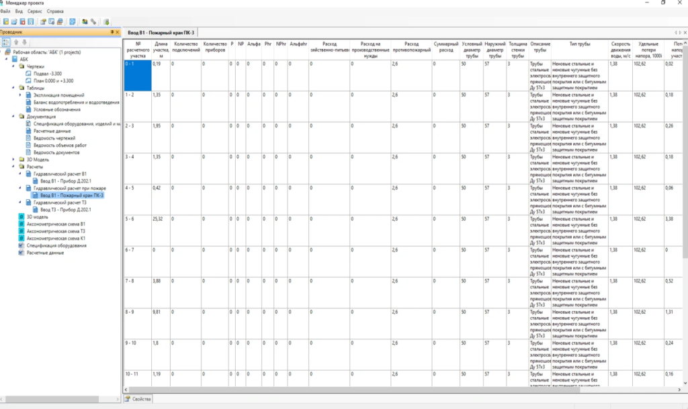Image resolution: width=688 pixels, height=409 pixels.
Task: Toggle the tree view mode button
Action: point(7,42)
